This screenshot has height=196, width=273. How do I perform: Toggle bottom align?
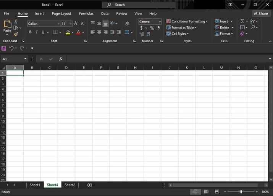[105, 24]
